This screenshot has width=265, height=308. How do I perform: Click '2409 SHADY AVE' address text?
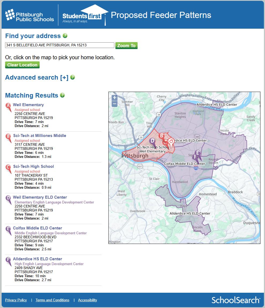click(x=29, y=268)
